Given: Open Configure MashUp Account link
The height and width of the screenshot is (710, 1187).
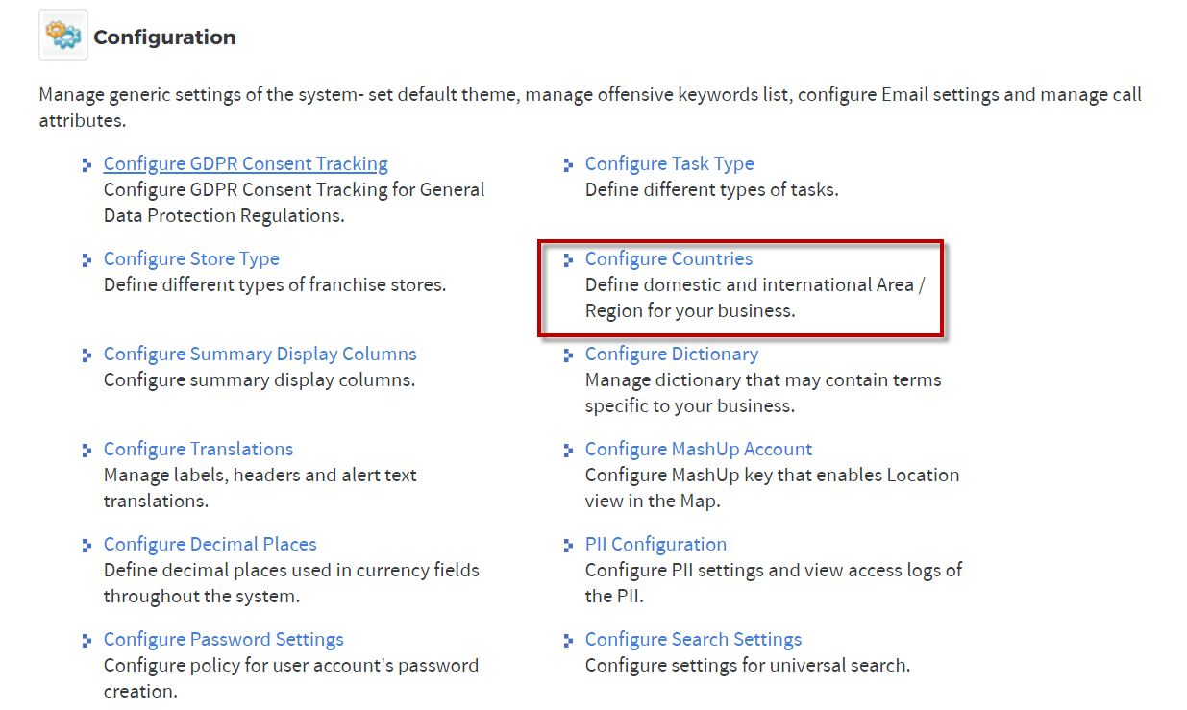Looking at the screenshot, I should click(x=699, y=450).
